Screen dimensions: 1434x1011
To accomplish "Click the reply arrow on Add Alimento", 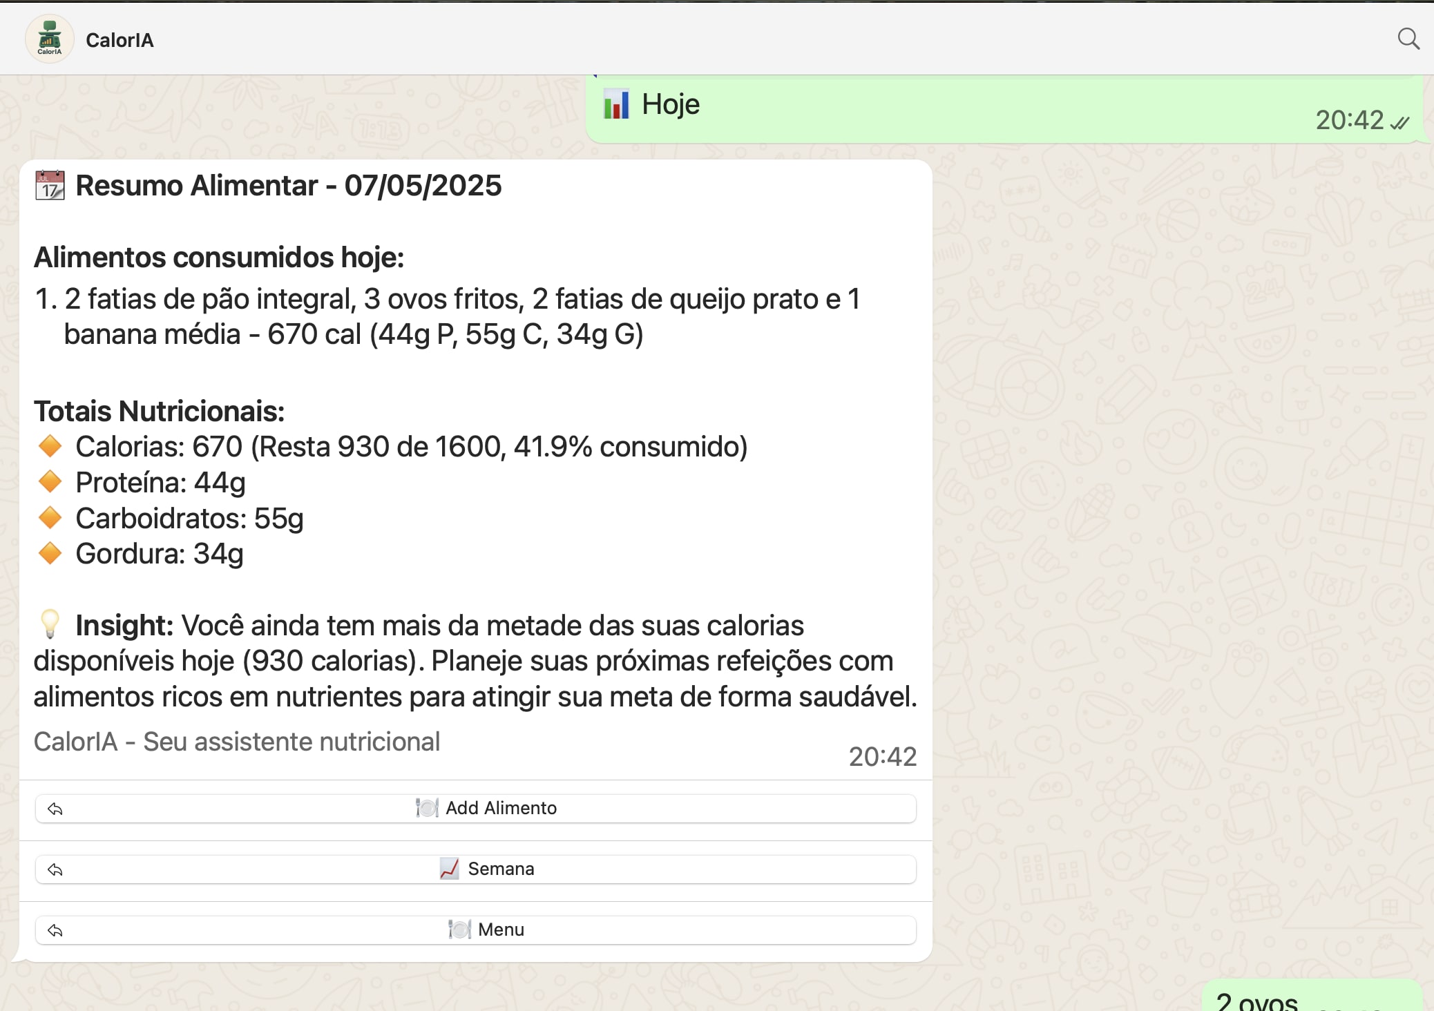I will (x=55, y=809).
